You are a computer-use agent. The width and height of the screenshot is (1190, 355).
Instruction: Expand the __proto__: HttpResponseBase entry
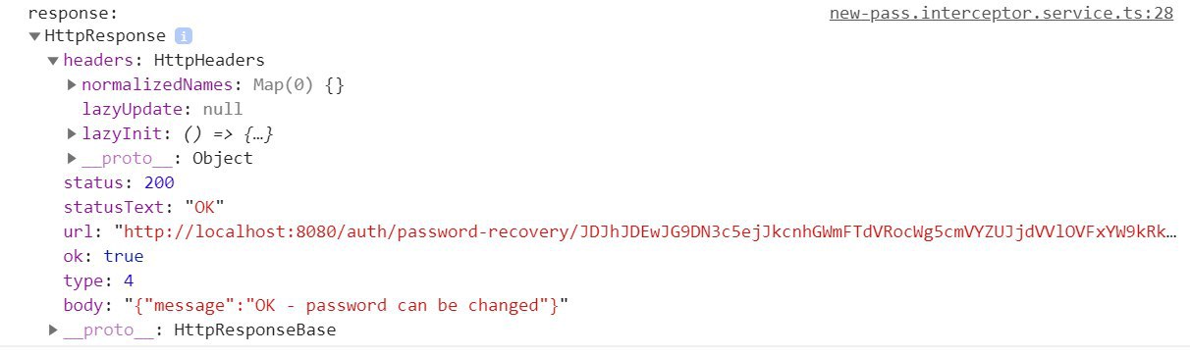[53, 330]
